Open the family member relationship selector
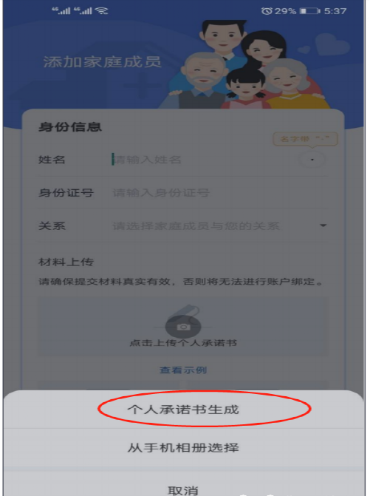 coord(183,226)
